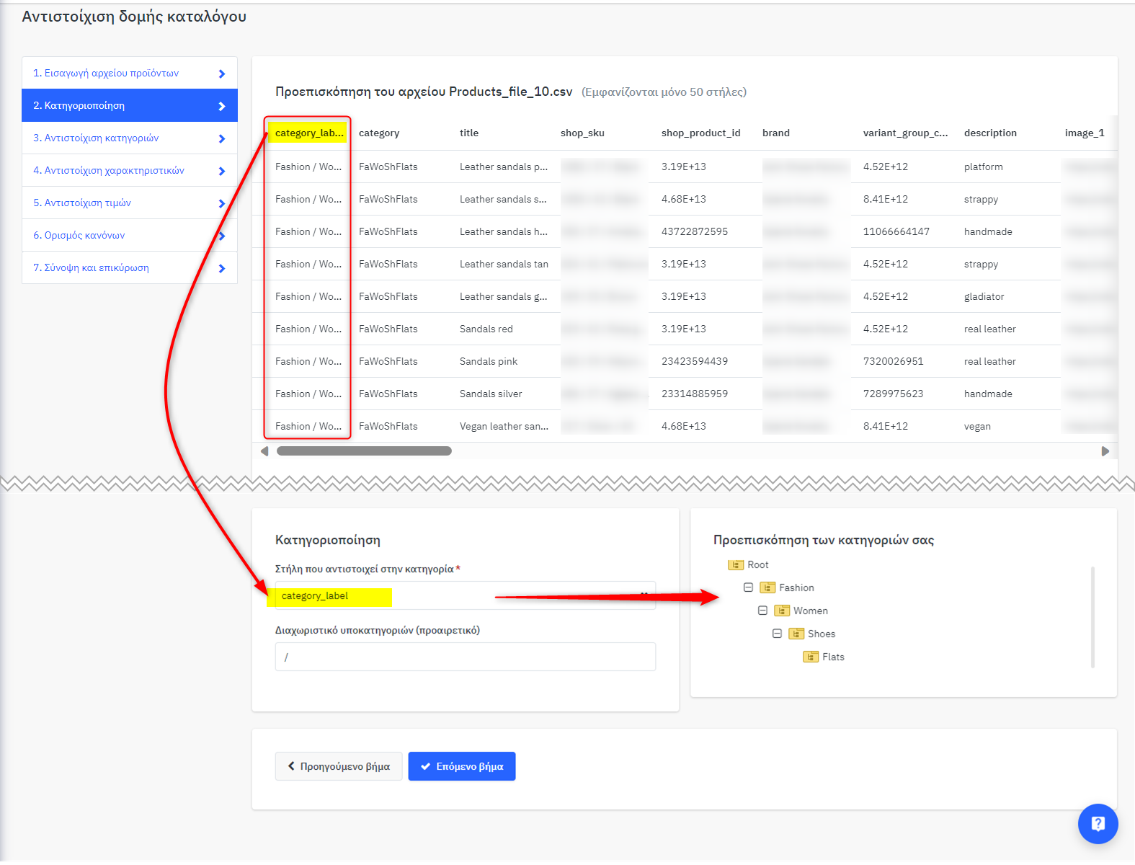This screenshot has height=865, width=1135.
Task: Collapse the Women tree node
Action: pos(762,611)
